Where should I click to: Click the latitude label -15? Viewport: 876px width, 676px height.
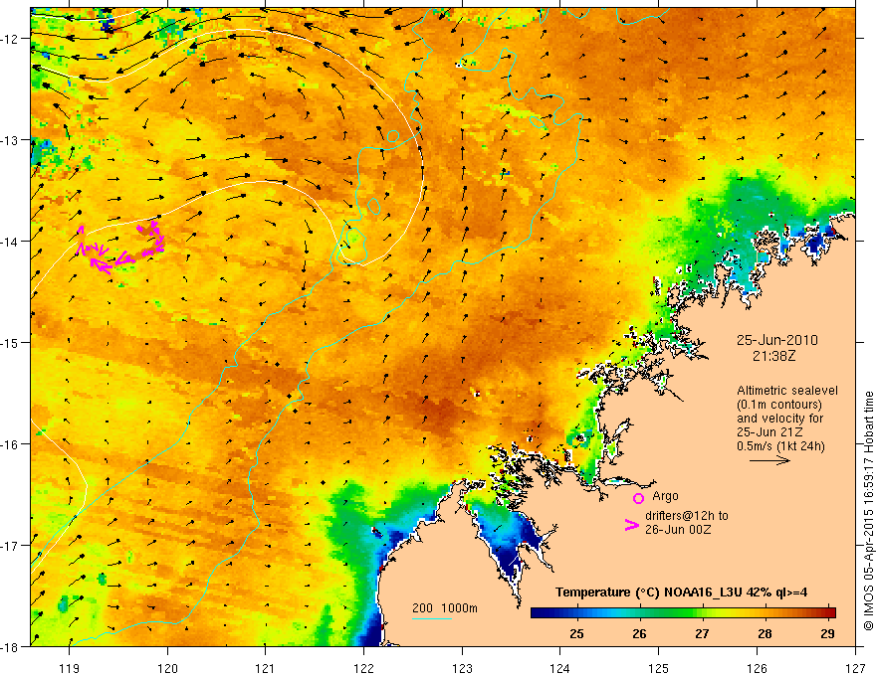(x=11, y=343)
